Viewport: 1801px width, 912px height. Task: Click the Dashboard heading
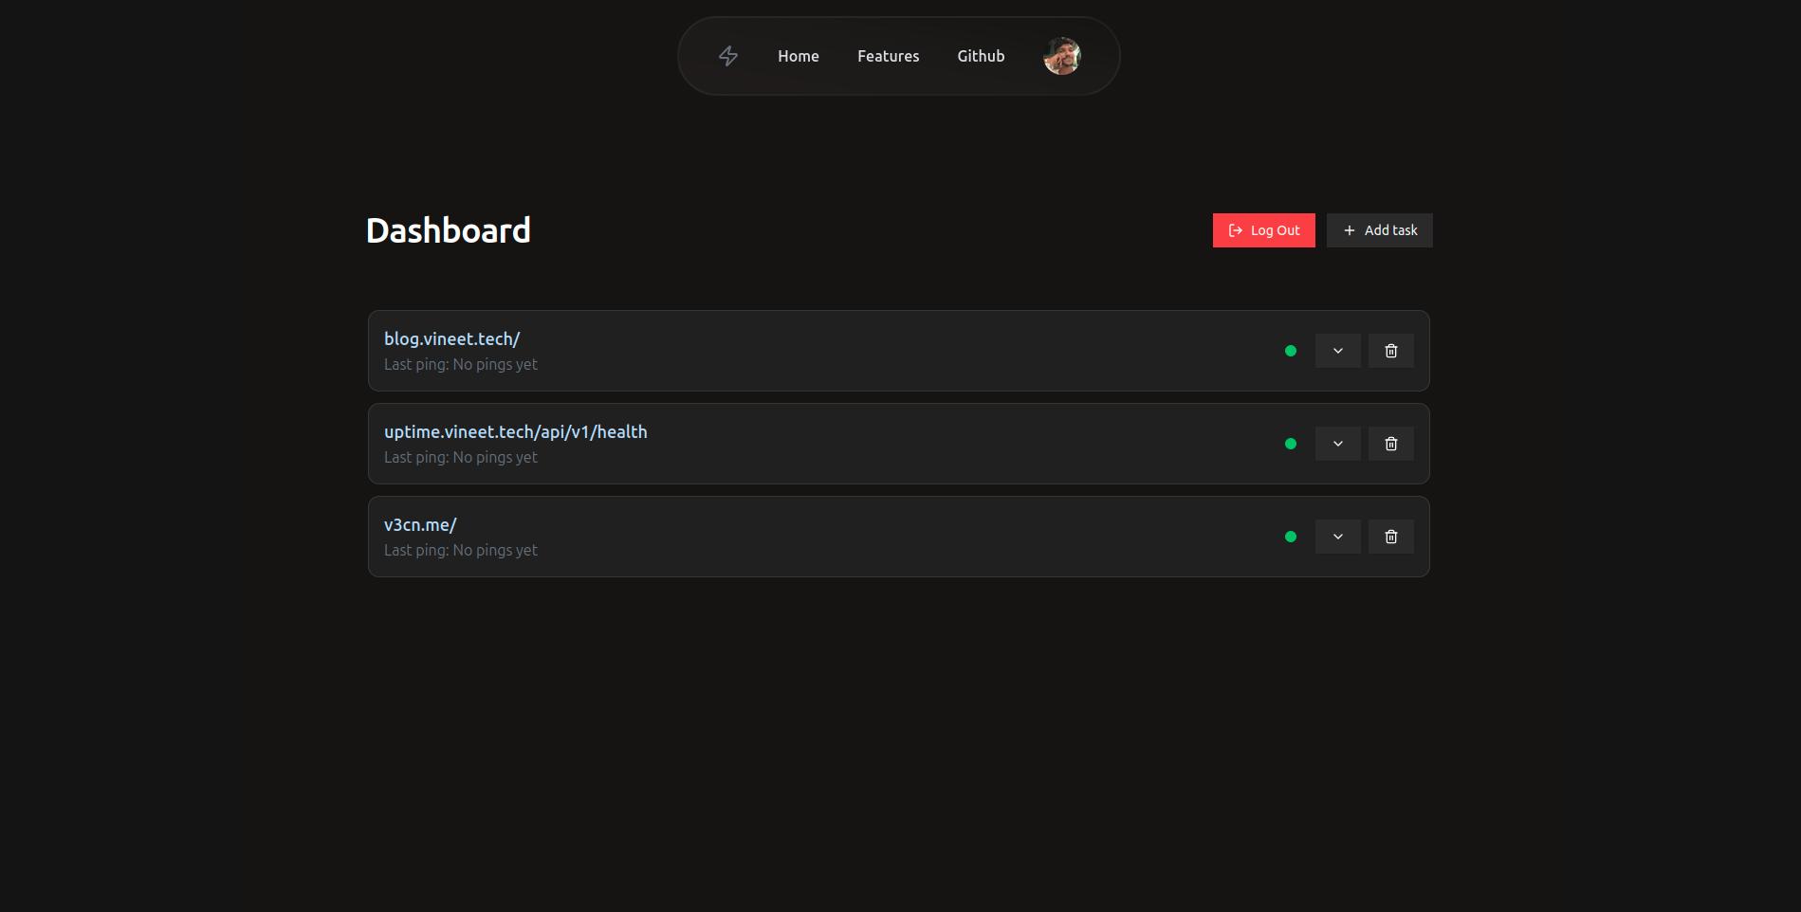[448, 230]
